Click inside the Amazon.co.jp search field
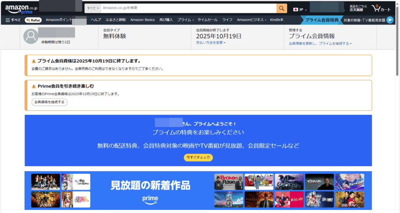The width and height of the screenshot is (400, 213). [187, 8]
